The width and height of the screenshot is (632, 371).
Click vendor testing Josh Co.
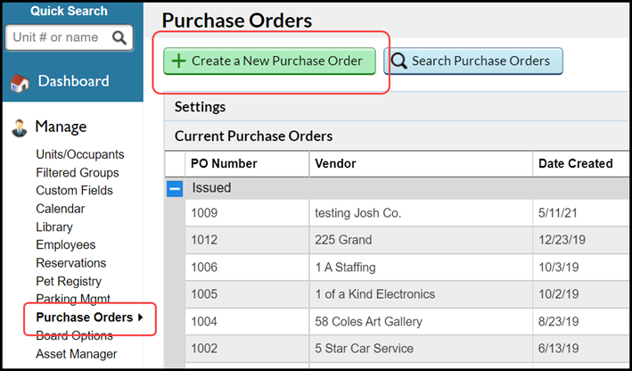[x=358, y=213]
